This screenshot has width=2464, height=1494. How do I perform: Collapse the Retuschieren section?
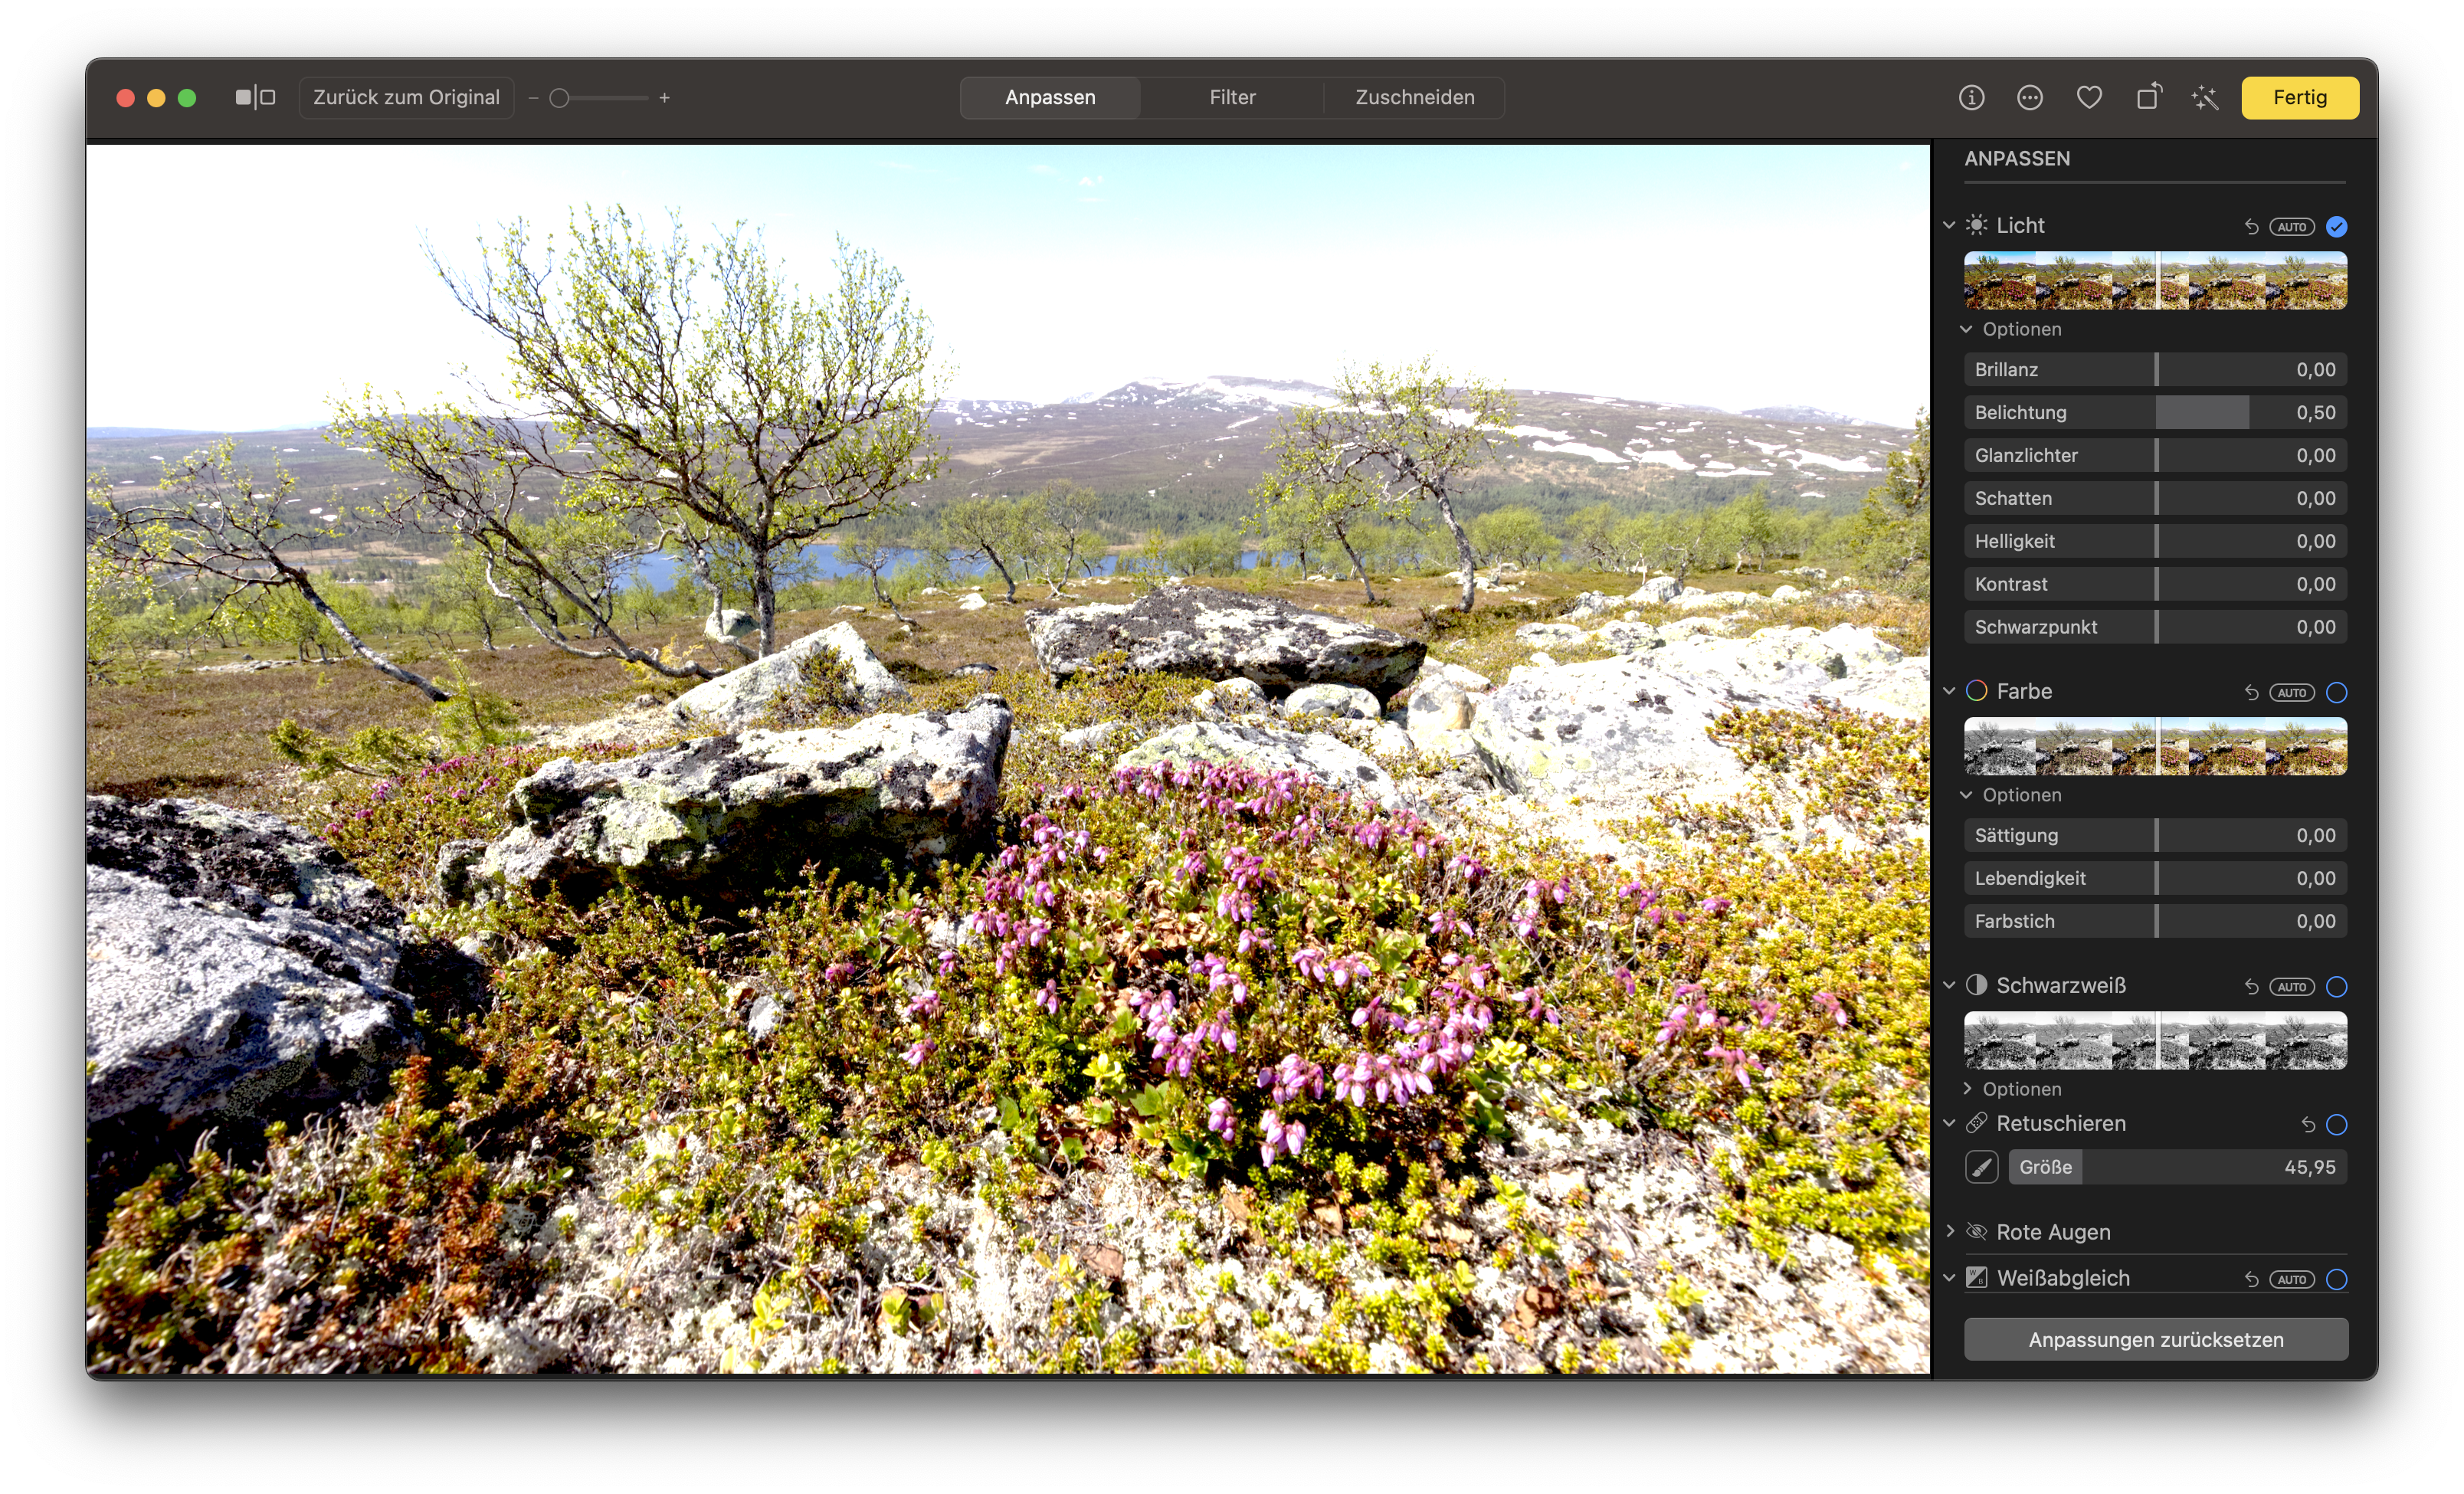pyautogui.click(x=1949, y=1123)
